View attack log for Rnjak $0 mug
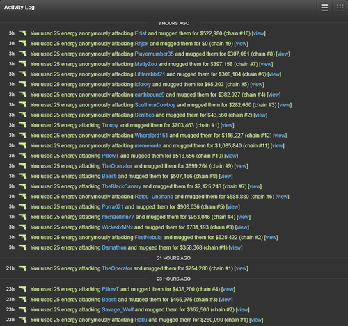 [x=242, y=44]
